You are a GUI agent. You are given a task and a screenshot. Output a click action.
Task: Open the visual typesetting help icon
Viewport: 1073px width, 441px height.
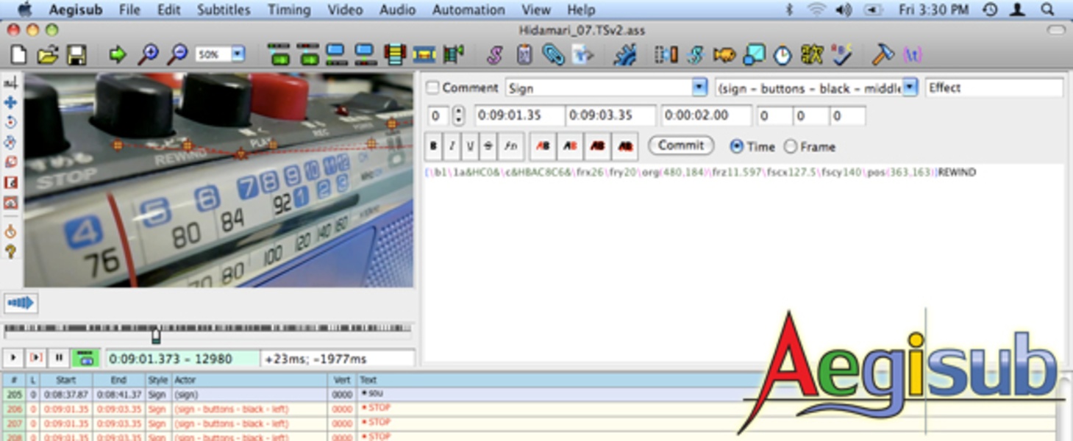(x=10, y=251)
